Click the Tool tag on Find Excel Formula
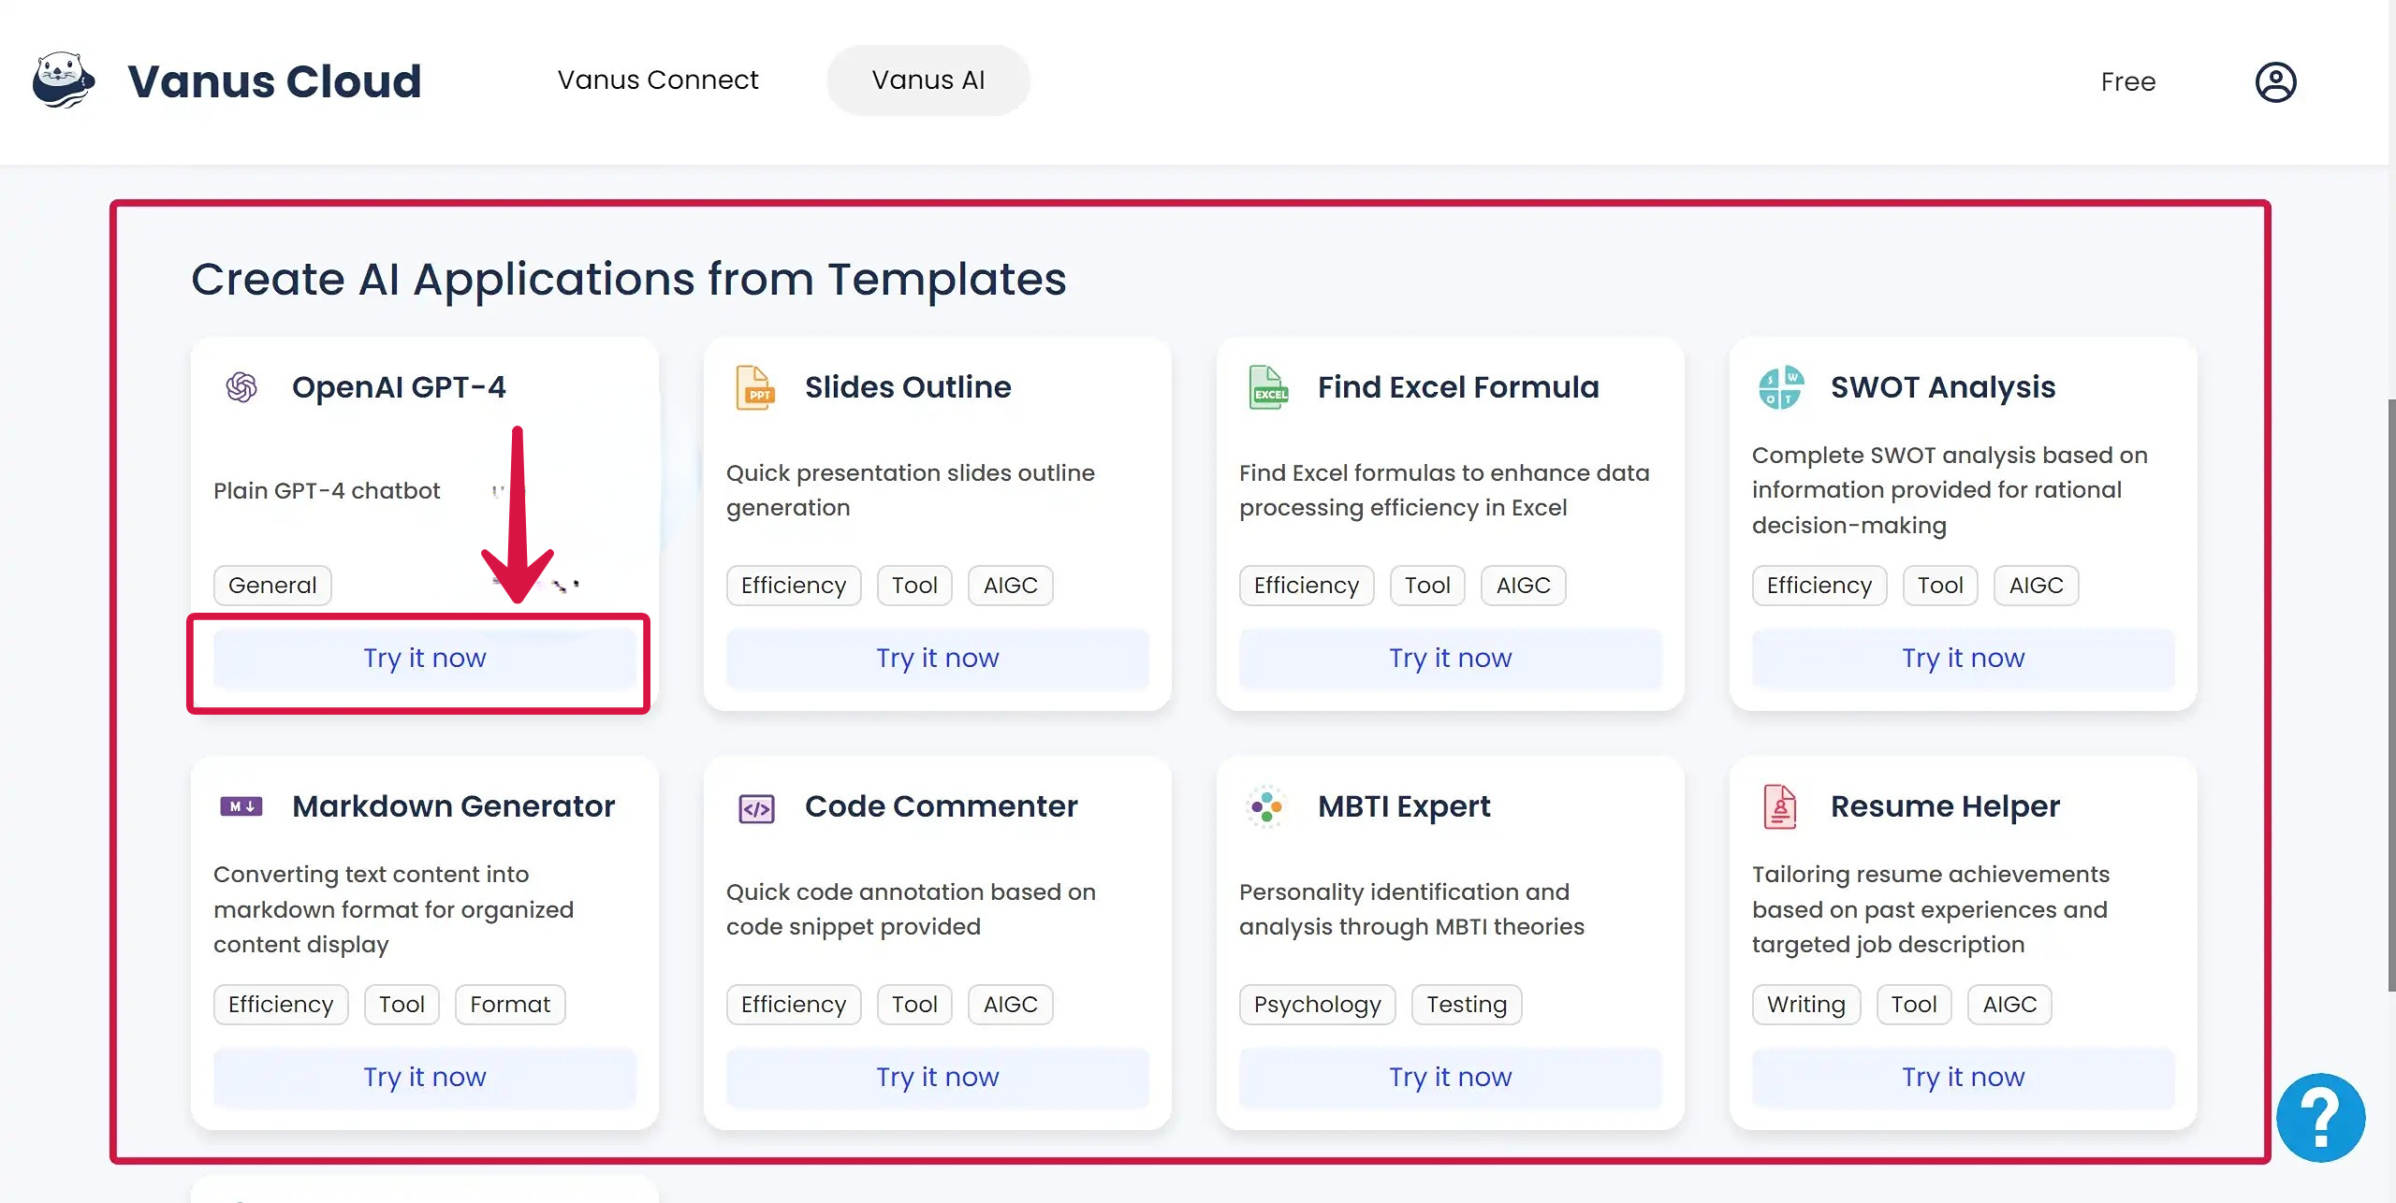 pyautogui.click(x=1427, y=586)
